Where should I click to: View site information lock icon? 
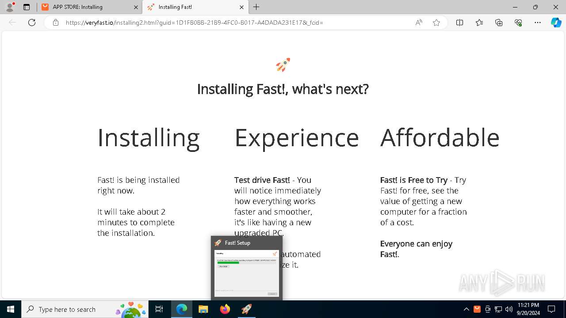56,23
